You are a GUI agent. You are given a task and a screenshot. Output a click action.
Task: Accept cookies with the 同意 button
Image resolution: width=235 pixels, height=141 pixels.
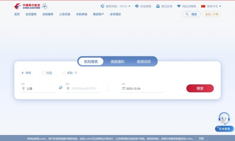[201, 139]
